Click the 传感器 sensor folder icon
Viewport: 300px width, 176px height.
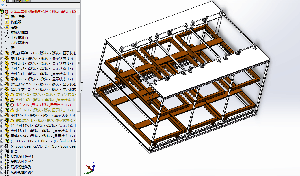click(7, 22)
